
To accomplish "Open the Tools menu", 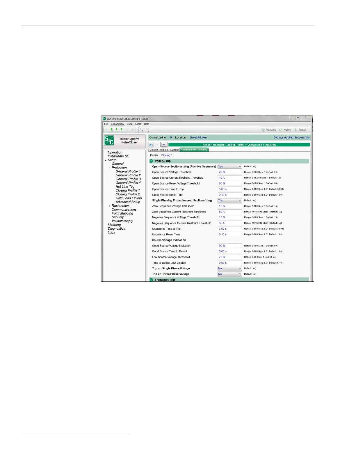I will (x=138, y=124).
